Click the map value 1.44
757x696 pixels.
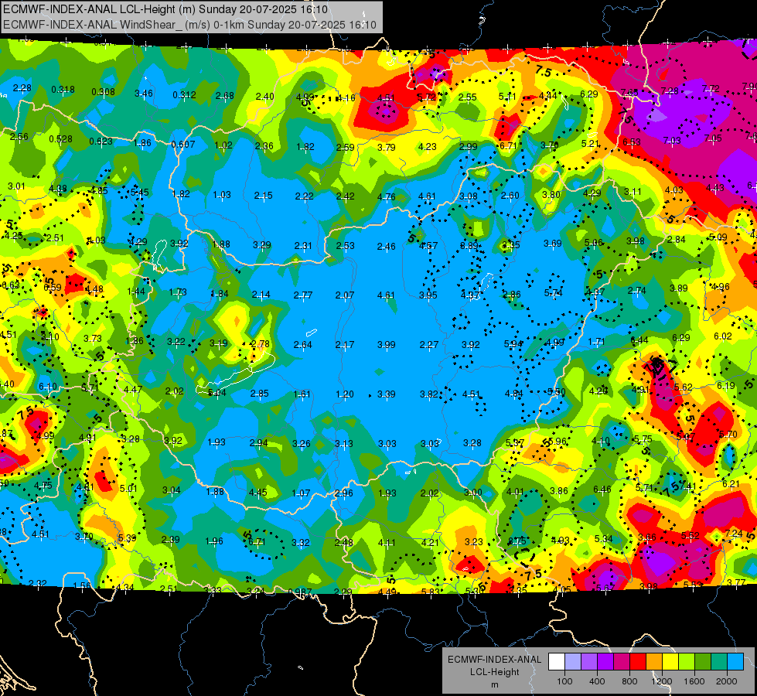tap(136, 292)
